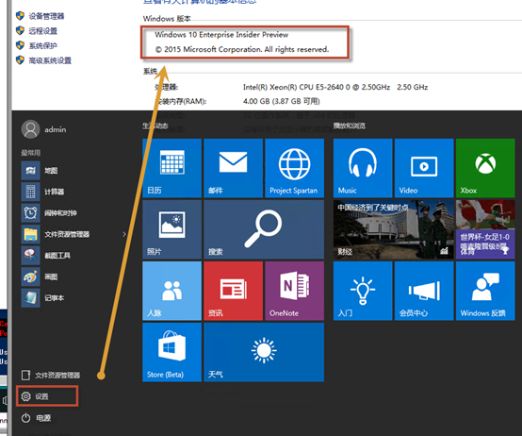Open the Music headphones tile
This screenshot has height=436, width=522.
pyautogui.click(x=363, y=168)
